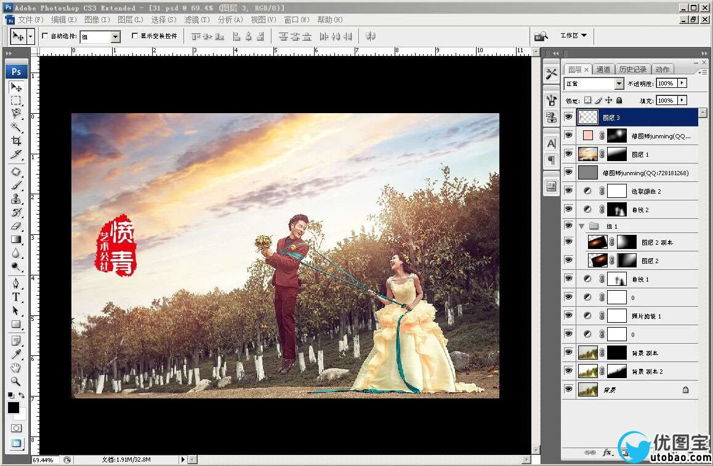Pick the Clone Stamp tool
Viewport: 713px width, 466px height.
[17, 199]
